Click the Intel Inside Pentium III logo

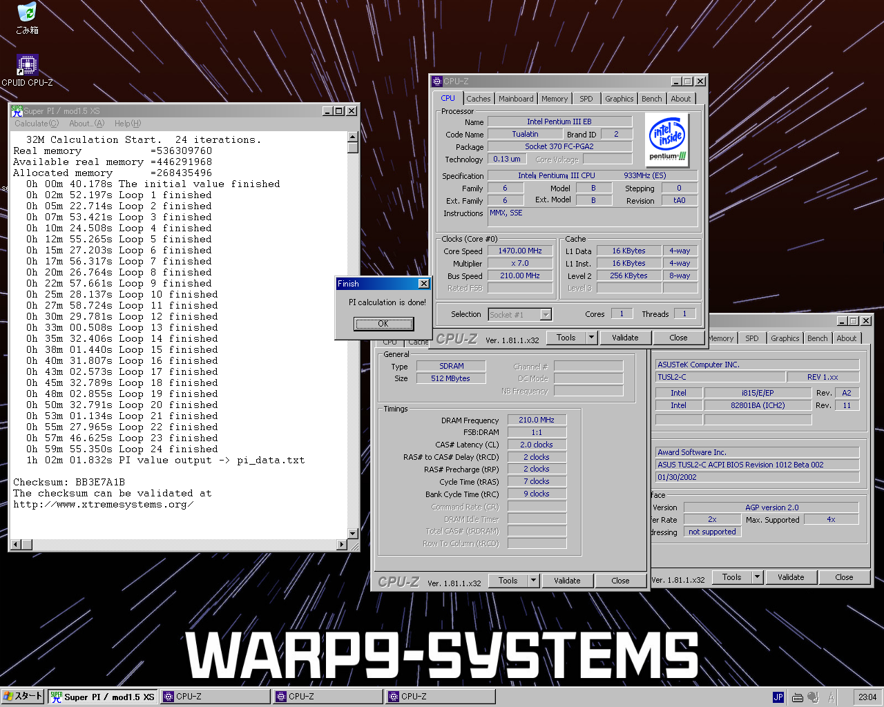pos(668,140)
